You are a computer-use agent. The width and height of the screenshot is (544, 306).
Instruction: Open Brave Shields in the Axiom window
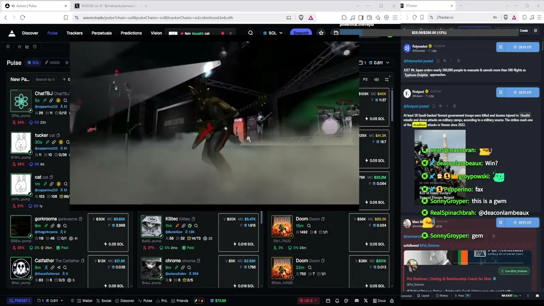[x=301, y=17]
